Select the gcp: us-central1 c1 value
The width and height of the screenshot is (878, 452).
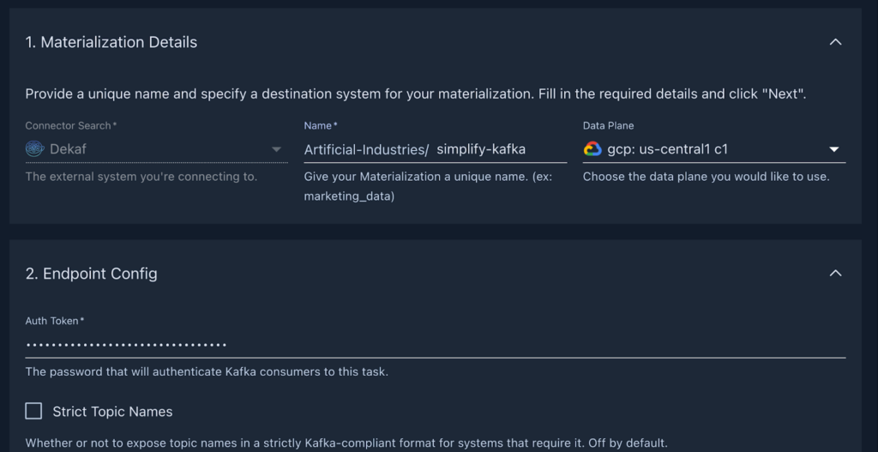click(x=668, y=149)
